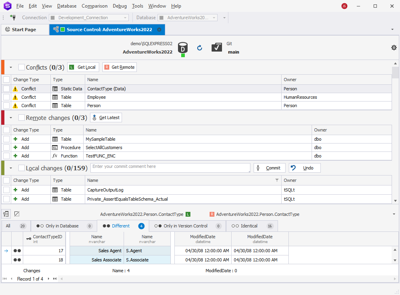Click the database D icon in header
Image resolution: width=400 pixels, height=295 pixels.
pyautogui.click(x=183, y=48)
